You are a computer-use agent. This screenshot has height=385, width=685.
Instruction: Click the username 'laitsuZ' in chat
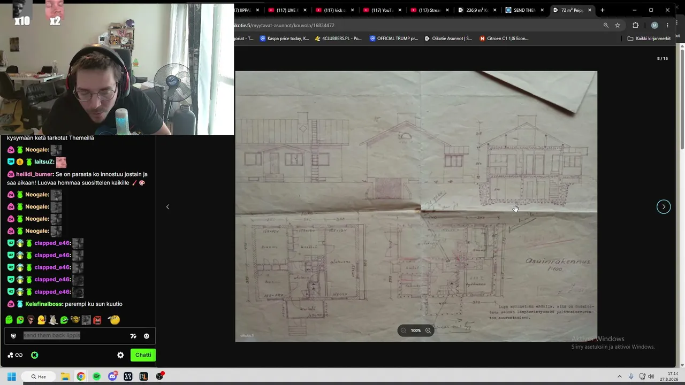[43, 162]
